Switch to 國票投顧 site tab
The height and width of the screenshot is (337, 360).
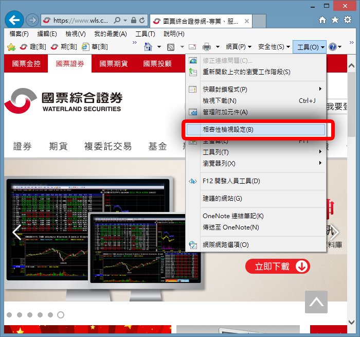pos(157,64)
